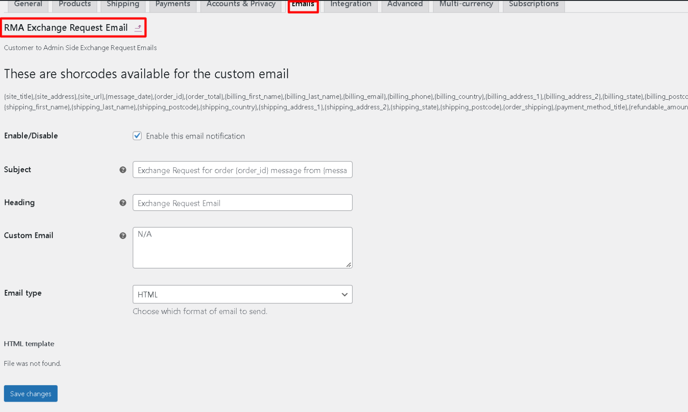
Task: View the Subscriptions tab
Action: pyautogui.click(x=533, y=4)
